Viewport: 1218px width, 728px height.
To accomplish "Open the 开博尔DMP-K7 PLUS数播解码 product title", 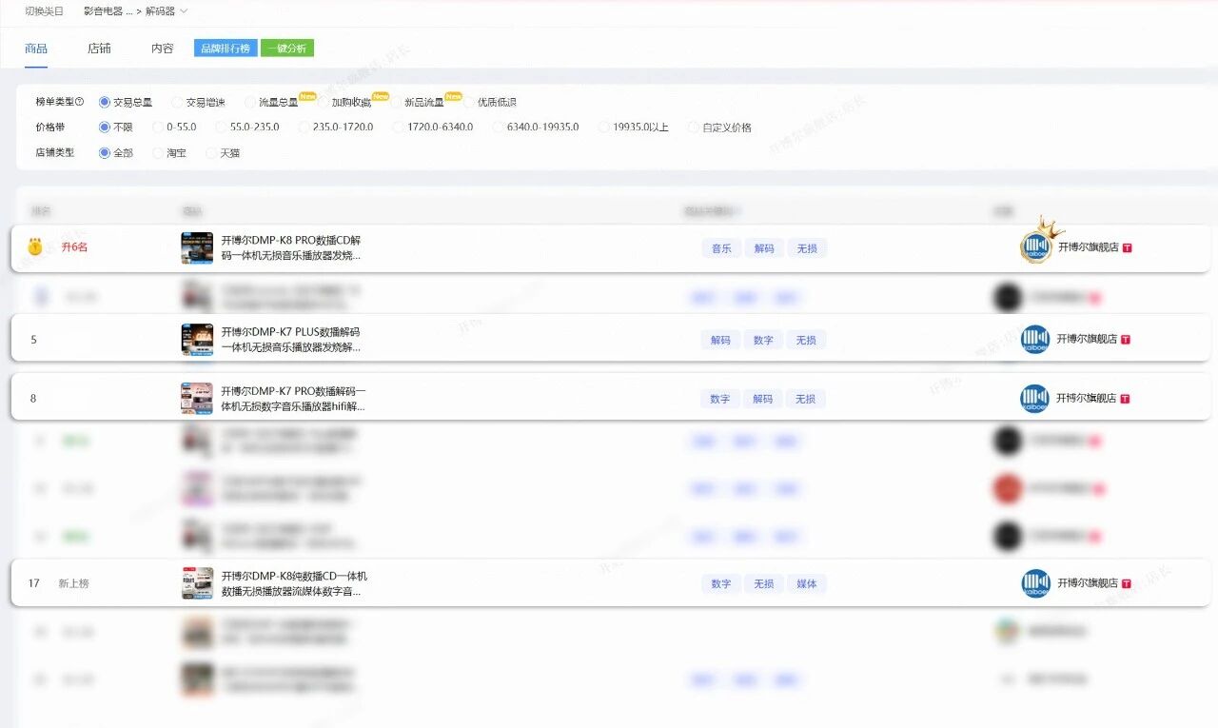I will 291,339.
